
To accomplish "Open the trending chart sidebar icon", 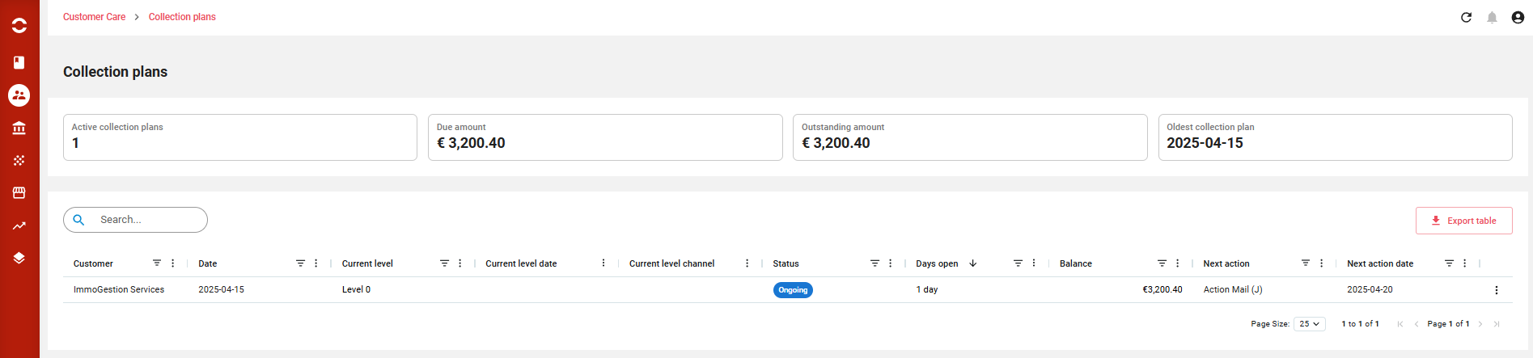I will click(19, 225).
